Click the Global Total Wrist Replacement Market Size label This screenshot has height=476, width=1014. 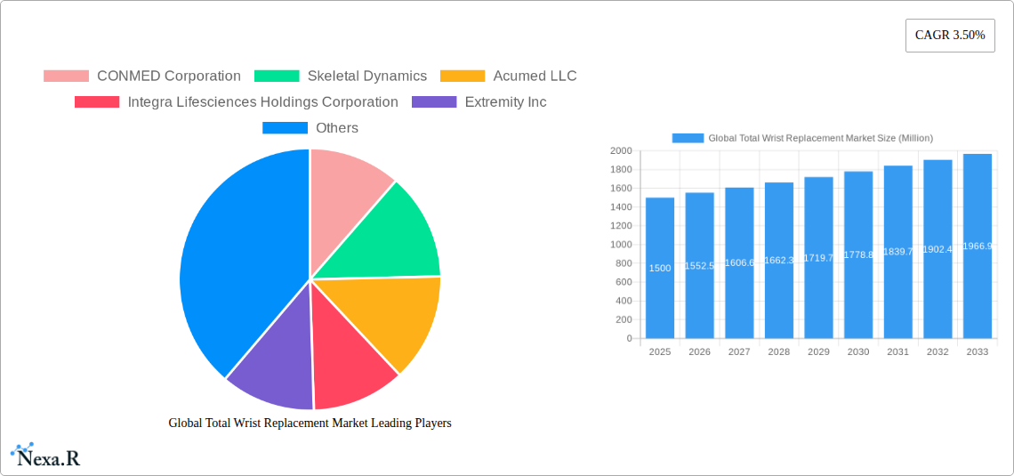click(821, 138)
